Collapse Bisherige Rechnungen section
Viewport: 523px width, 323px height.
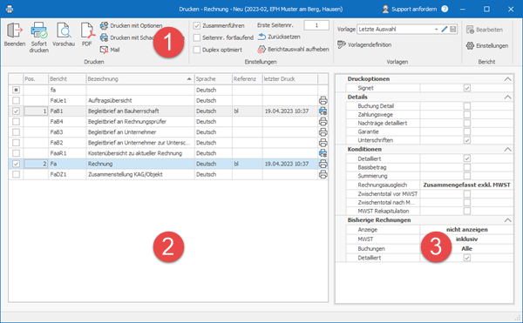tap(507, 220)
